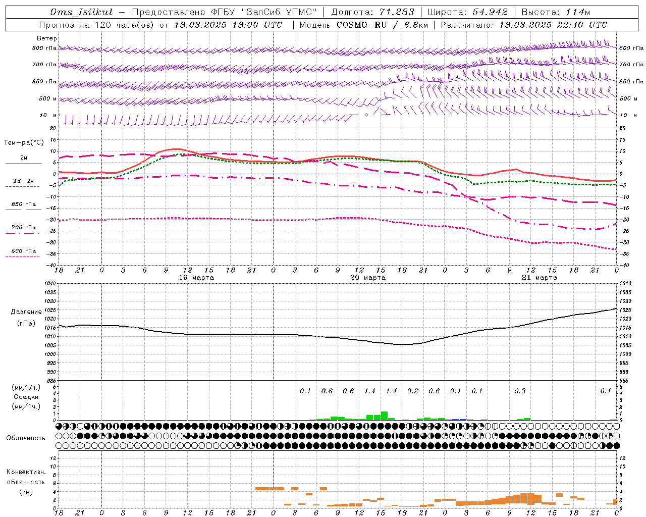Click the 0.2 three-hour precipitation value
This screenshot has width=646, height=517.
(x=413, y=391)
